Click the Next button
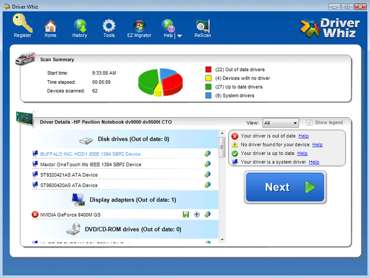The image size is (370, 278). click(285, 187)
